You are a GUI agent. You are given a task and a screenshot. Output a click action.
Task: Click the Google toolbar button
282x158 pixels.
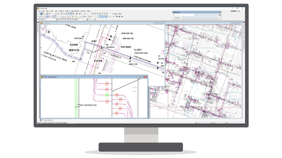click(115, 14)
